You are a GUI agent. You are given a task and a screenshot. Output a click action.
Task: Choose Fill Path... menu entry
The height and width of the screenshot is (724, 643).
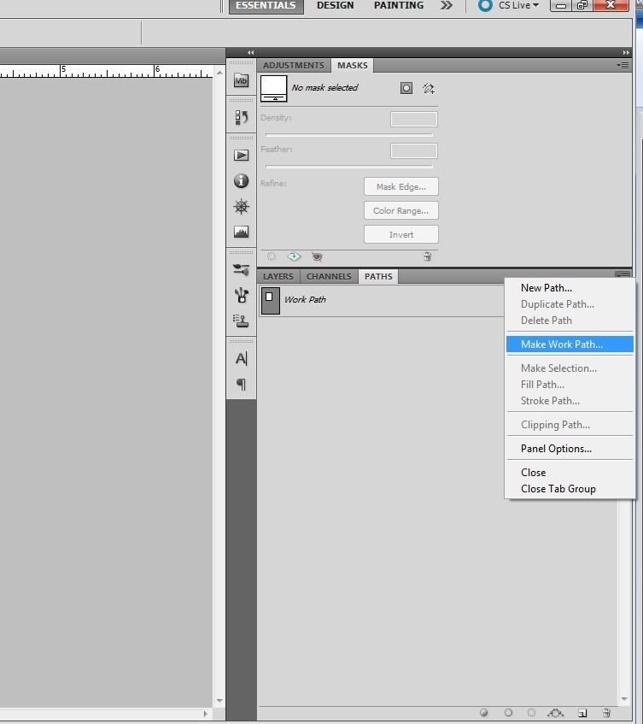pos(570,384)
